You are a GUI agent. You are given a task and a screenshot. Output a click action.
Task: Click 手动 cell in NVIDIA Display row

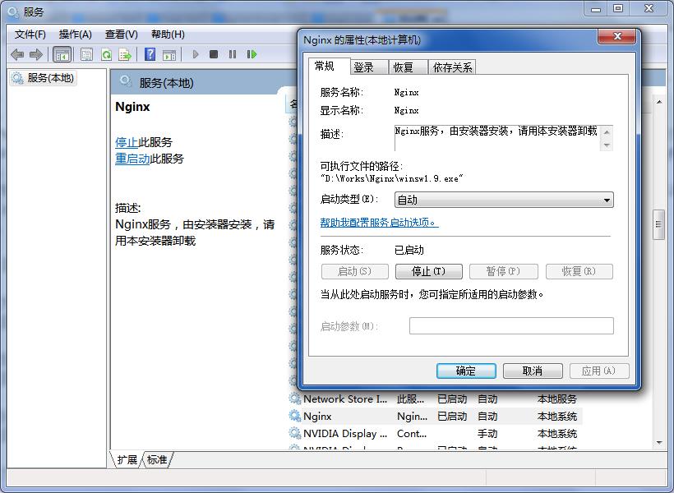pyautogui.click(x=487, y=433)
